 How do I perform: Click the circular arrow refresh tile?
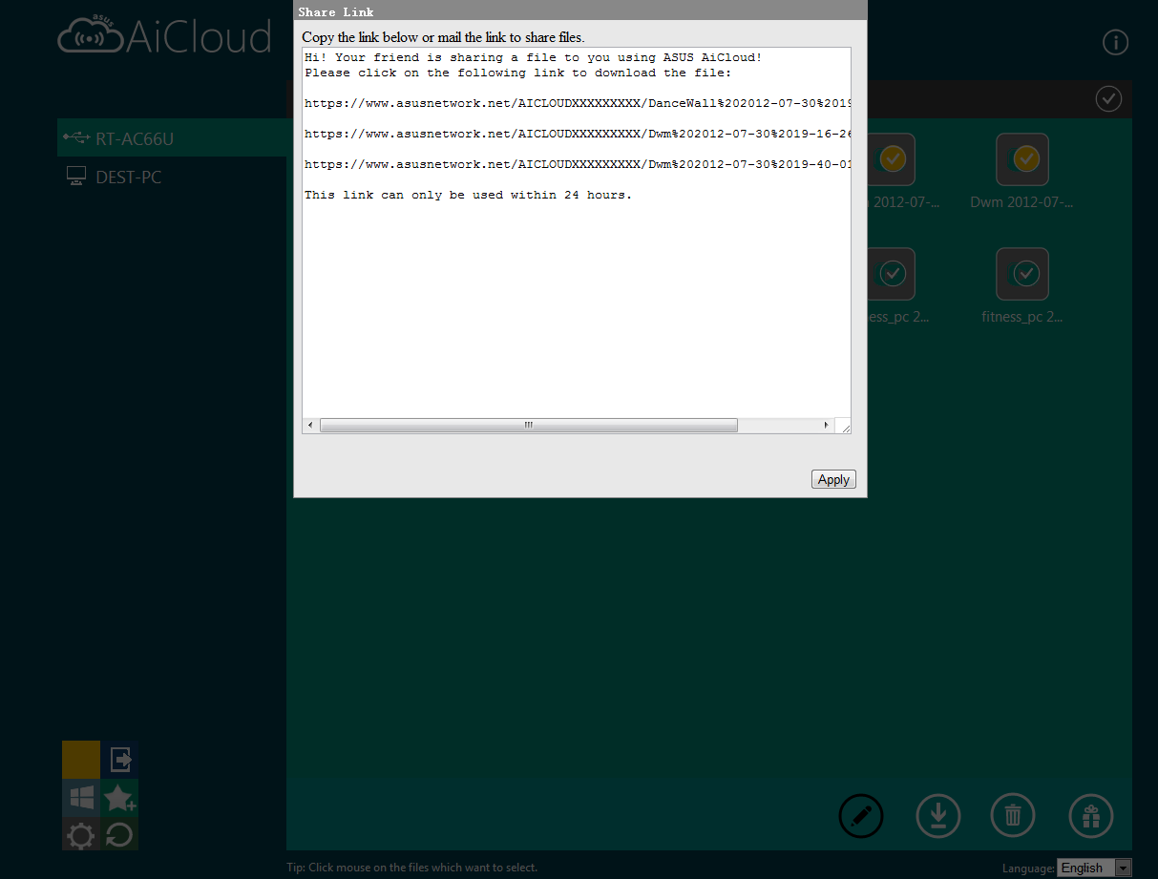click(119, 835)
